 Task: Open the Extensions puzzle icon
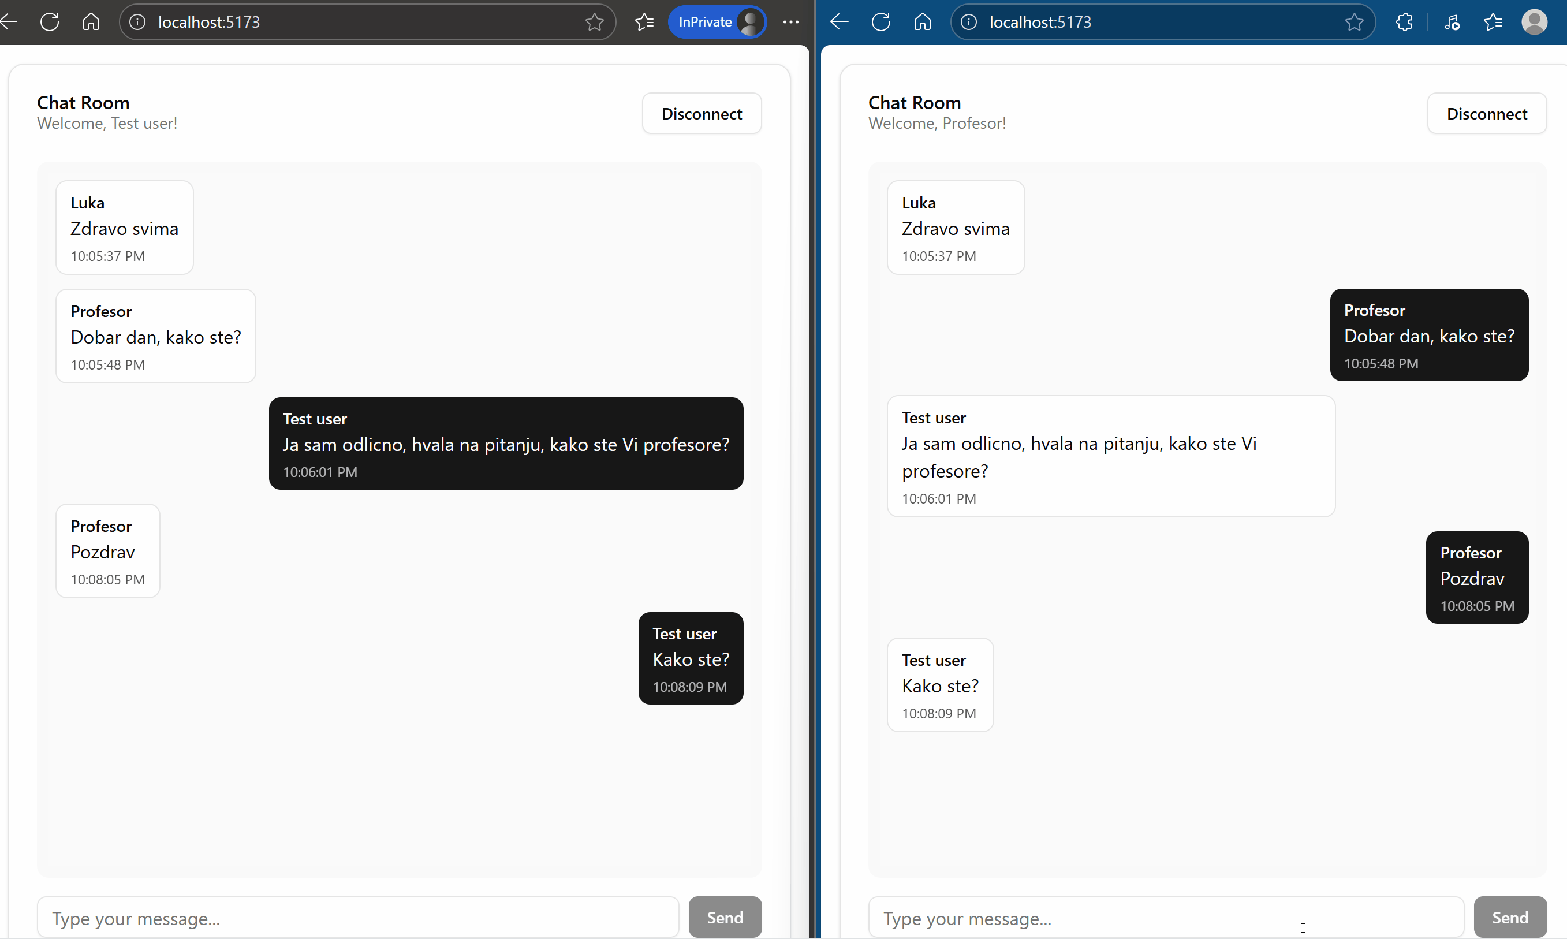coord(1405,21)
